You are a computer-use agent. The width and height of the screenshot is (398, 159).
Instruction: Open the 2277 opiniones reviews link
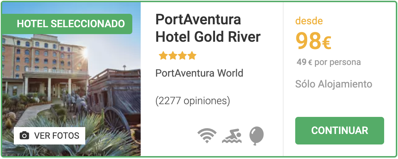coord(193,101)
